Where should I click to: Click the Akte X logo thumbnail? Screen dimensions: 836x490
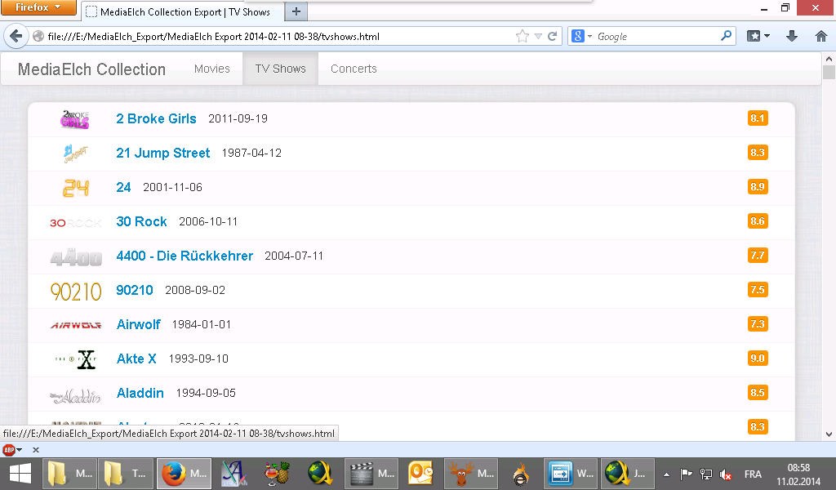click(x=76, y=359)
